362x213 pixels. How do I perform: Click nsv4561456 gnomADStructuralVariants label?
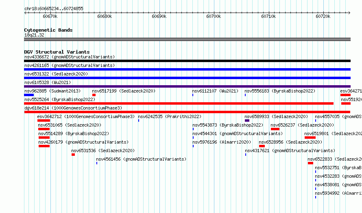141,159
